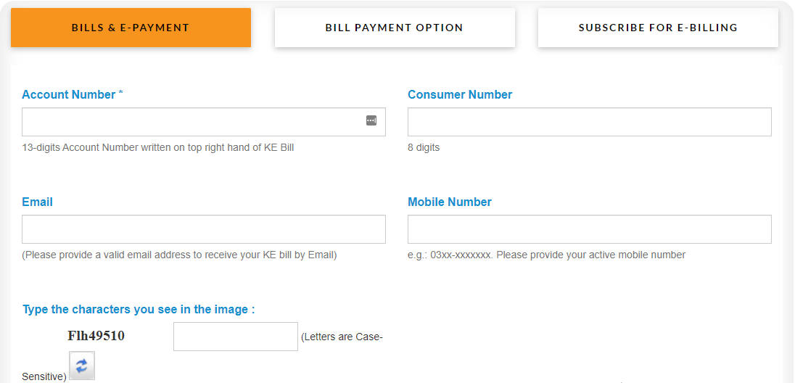Click the Email field label

pos(37,202)
